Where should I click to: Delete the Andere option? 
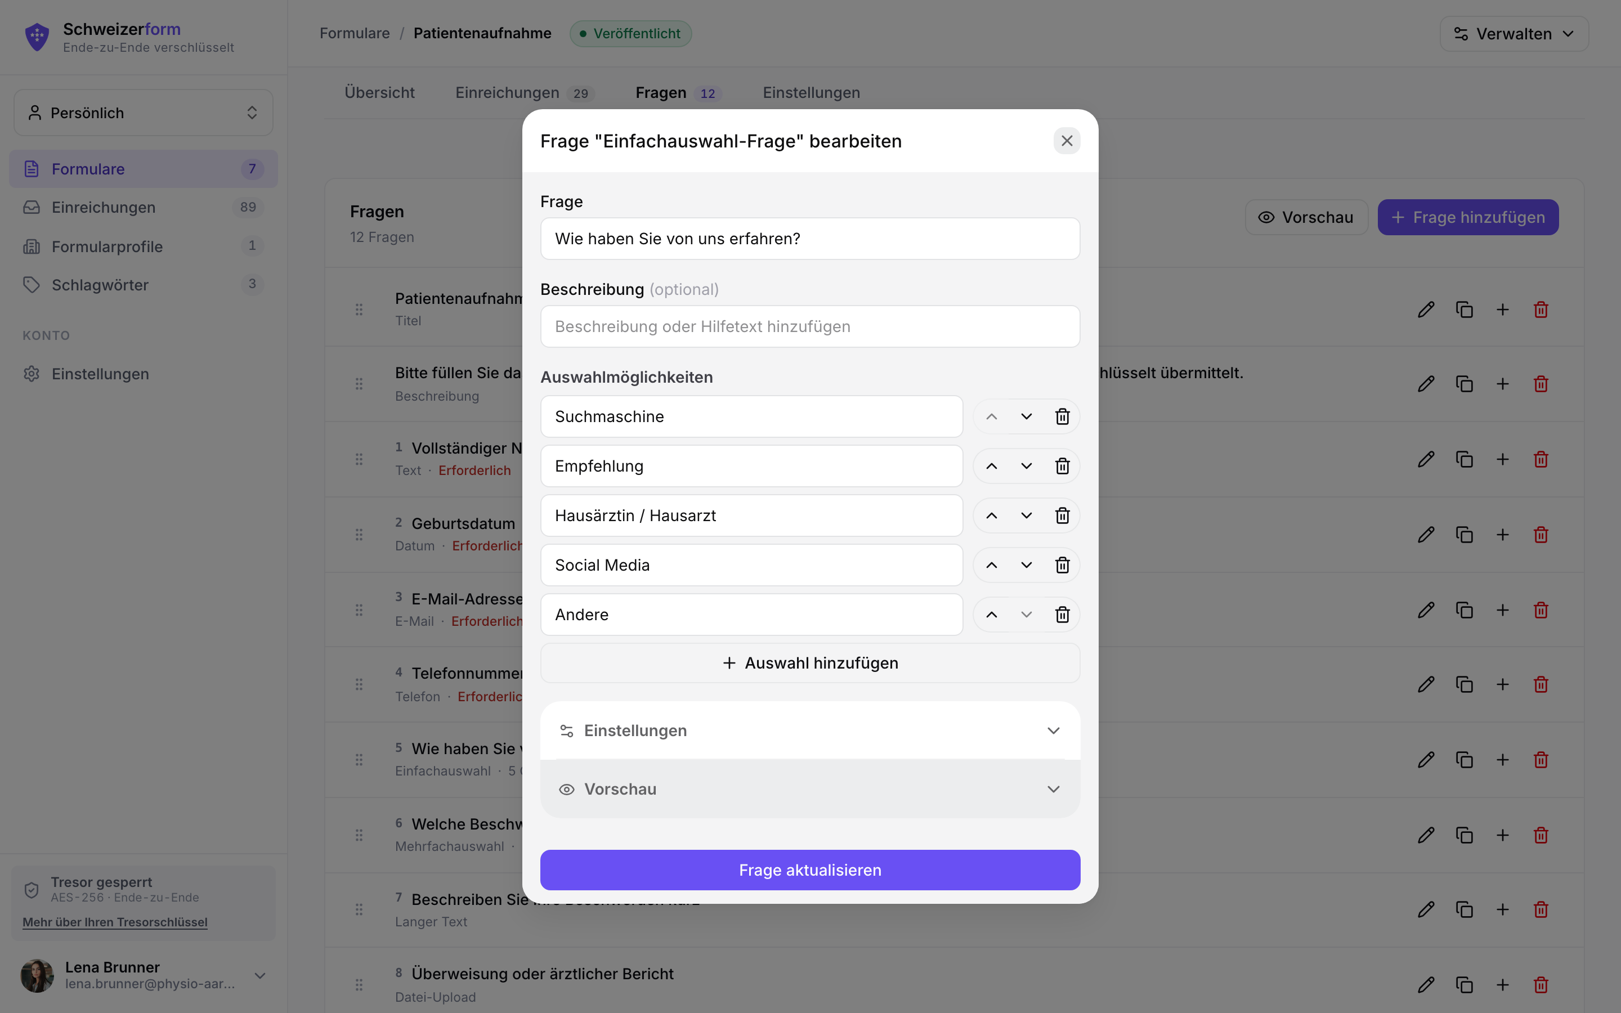point(1062,615)
